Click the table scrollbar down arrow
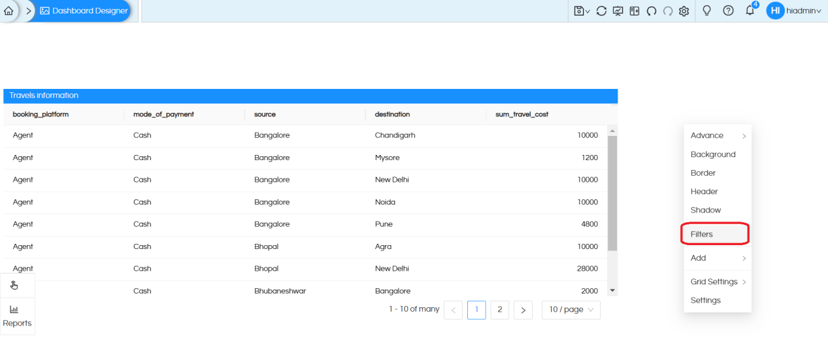828x353 pixels. point(612,290)
